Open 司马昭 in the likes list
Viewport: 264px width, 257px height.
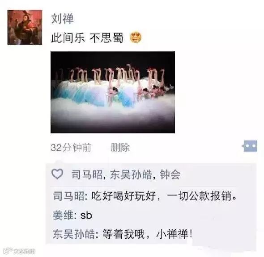coord(87,174)
